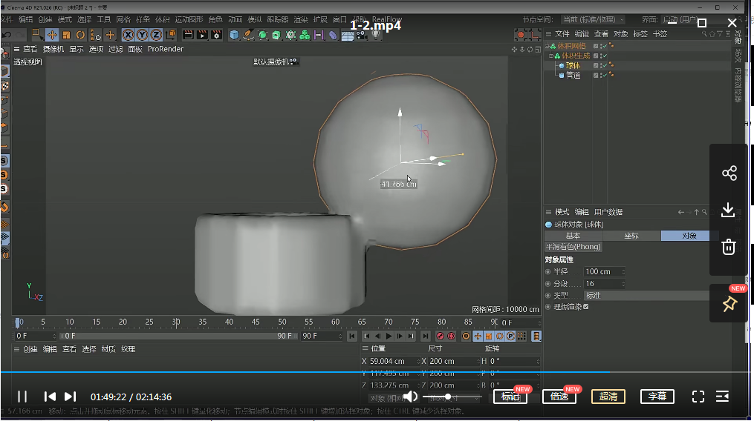Select the Move tool in top toolbar
This screenshot has width=754, height=421.
tap(52, 35)
